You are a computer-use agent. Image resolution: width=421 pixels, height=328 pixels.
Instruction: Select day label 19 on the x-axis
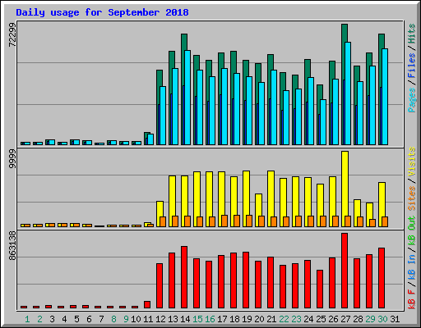coord(247,319)
